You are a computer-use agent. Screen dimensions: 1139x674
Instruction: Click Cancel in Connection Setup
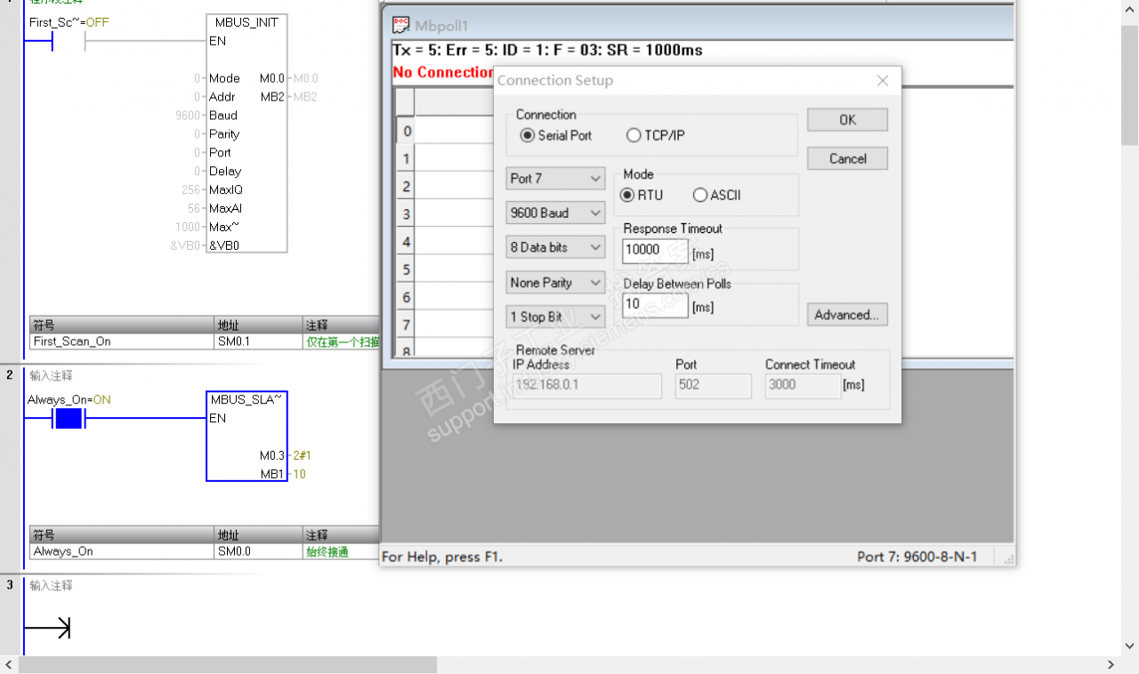tap(847, 159)
